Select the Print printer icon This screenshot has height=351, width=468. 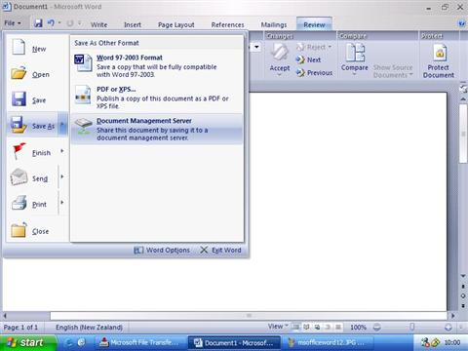click(19, 203)
